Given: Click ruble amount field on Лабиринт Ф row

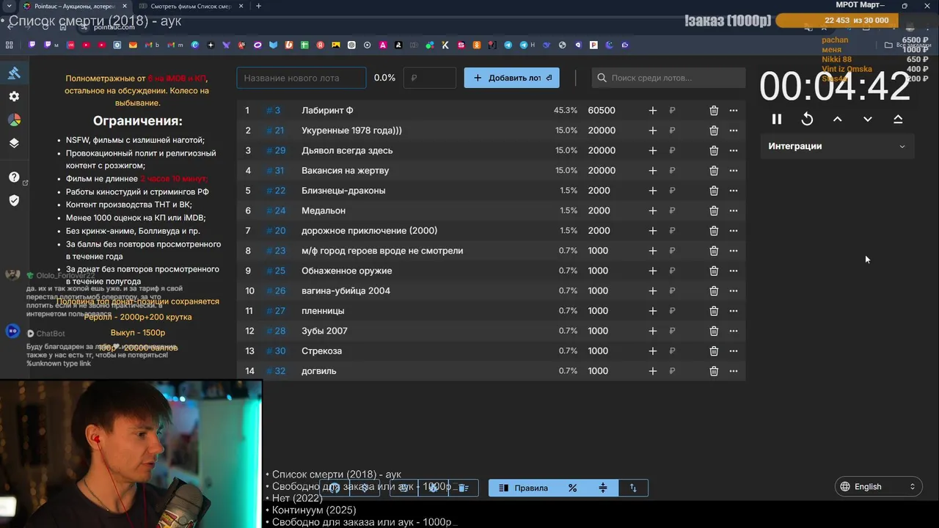Looking at the screenshot, I should (673, 110).
